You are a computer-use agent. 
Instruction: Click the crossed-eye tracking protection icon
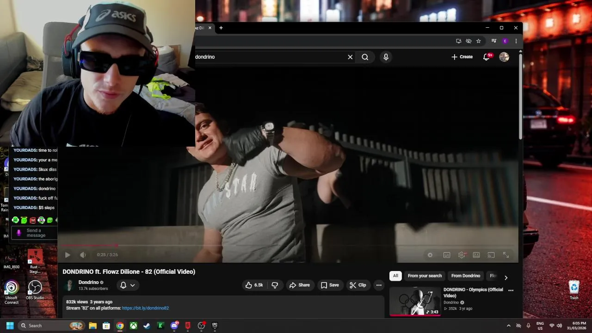469,41
